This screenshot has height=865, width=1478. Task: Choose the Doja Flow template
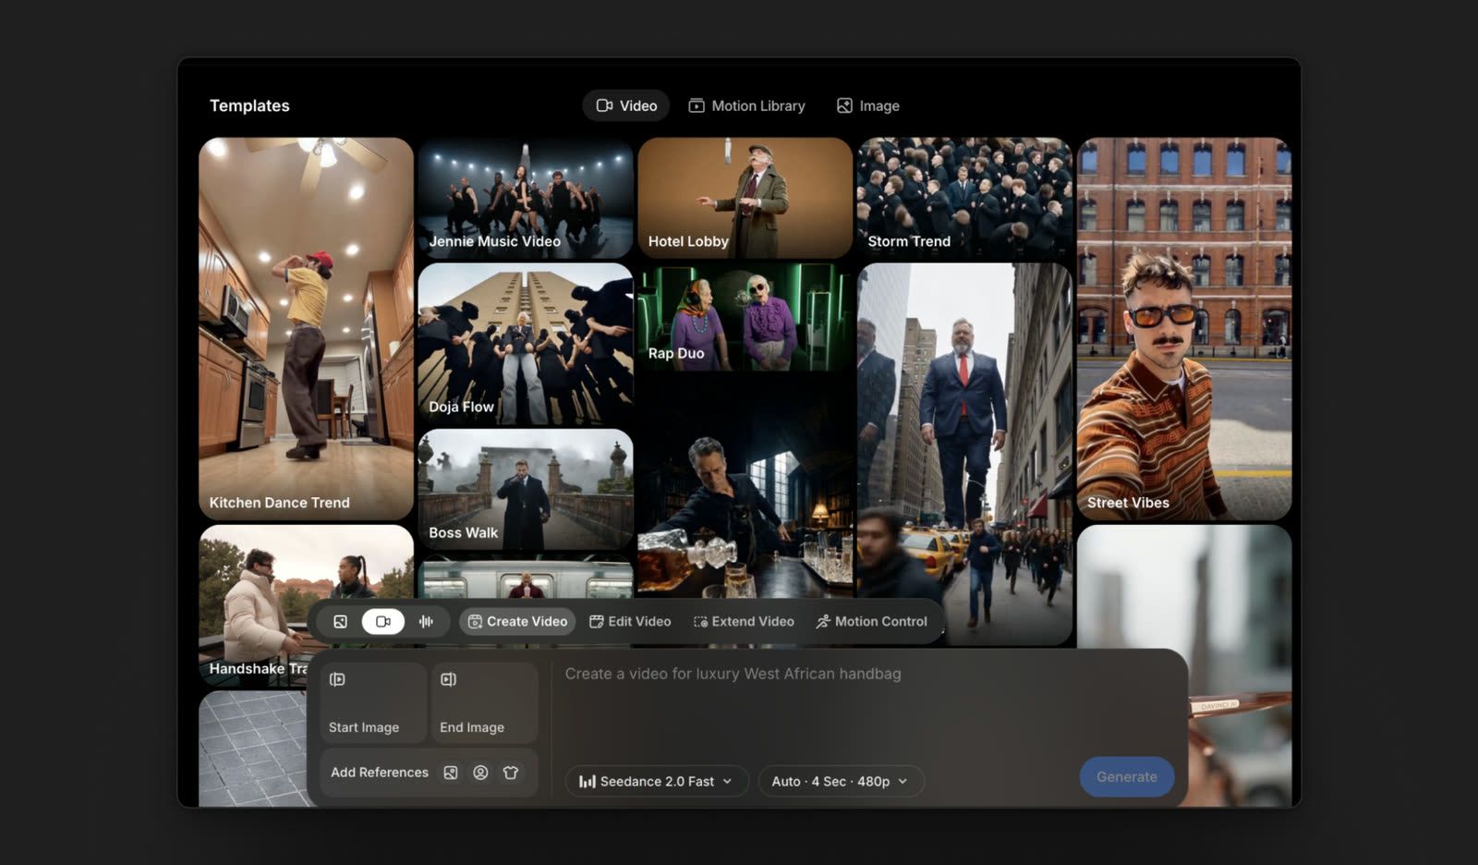pyautogui.click(x=526, y=344)
